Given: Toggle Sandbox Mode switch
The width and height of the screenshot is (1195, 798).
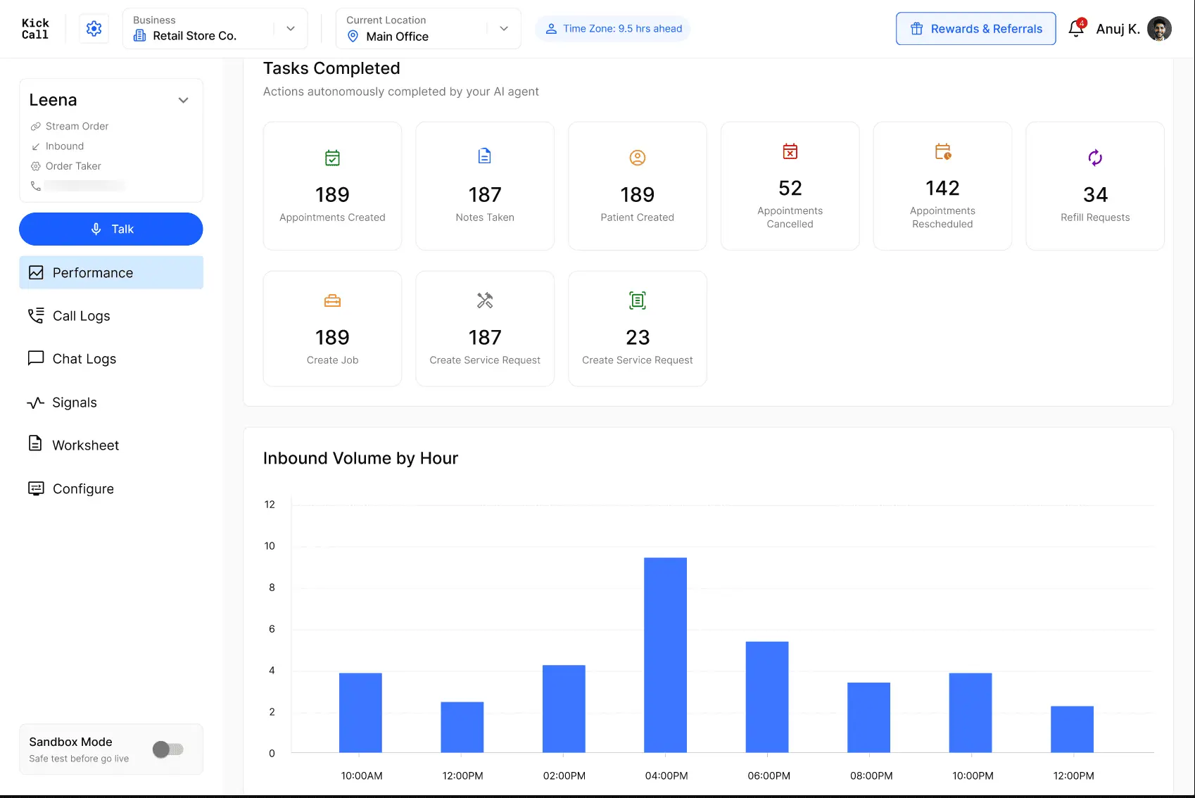Looking at the screenshot, I should click(x=168, y=749).
